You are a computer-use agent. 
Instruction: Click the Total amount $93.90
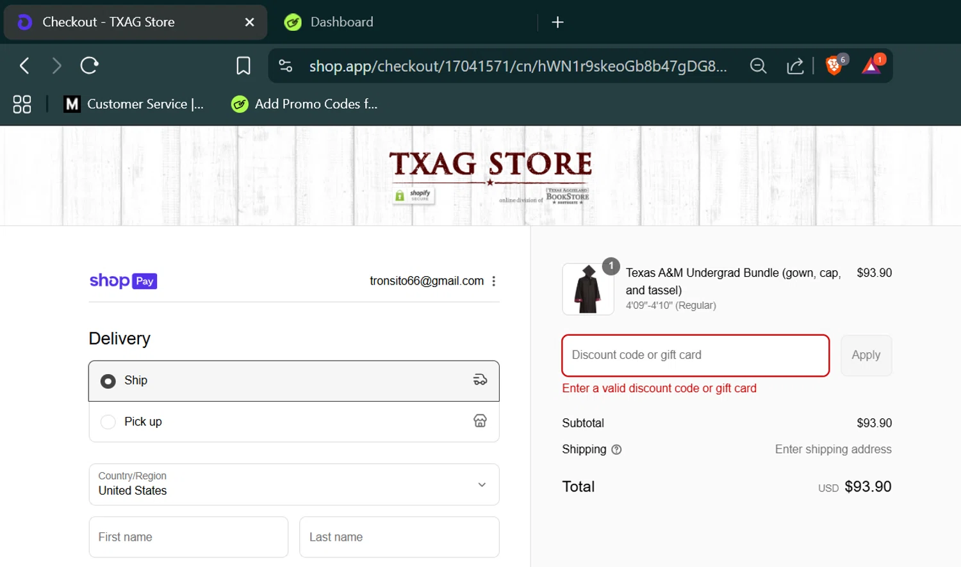click(868, 487)
